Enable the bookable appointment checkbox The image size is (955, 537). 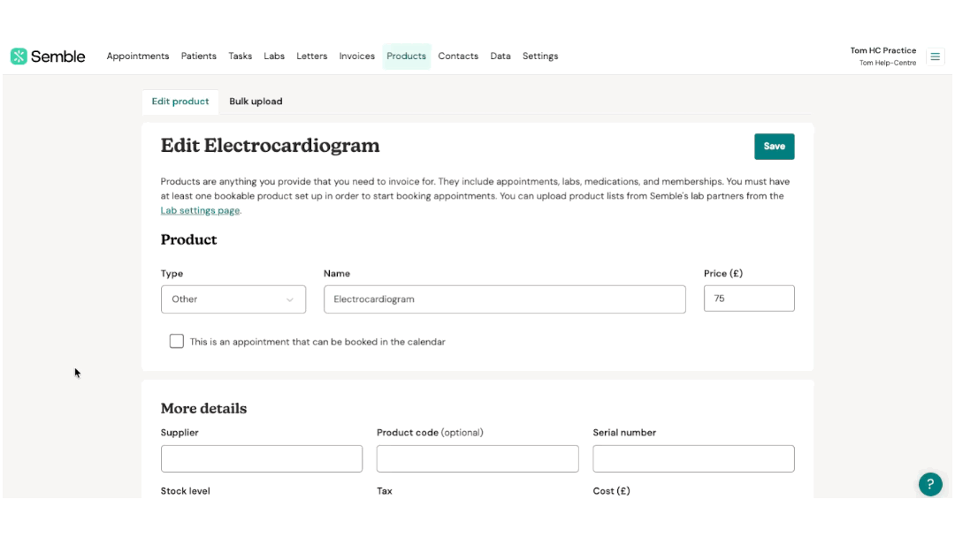pyautogui.click(x=177, y=341)
